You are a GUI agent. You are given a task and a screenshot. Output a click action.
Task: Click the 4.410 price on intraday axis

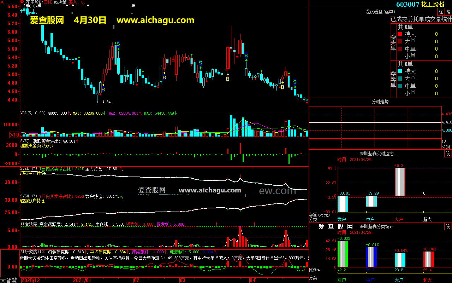coord(447,122)
